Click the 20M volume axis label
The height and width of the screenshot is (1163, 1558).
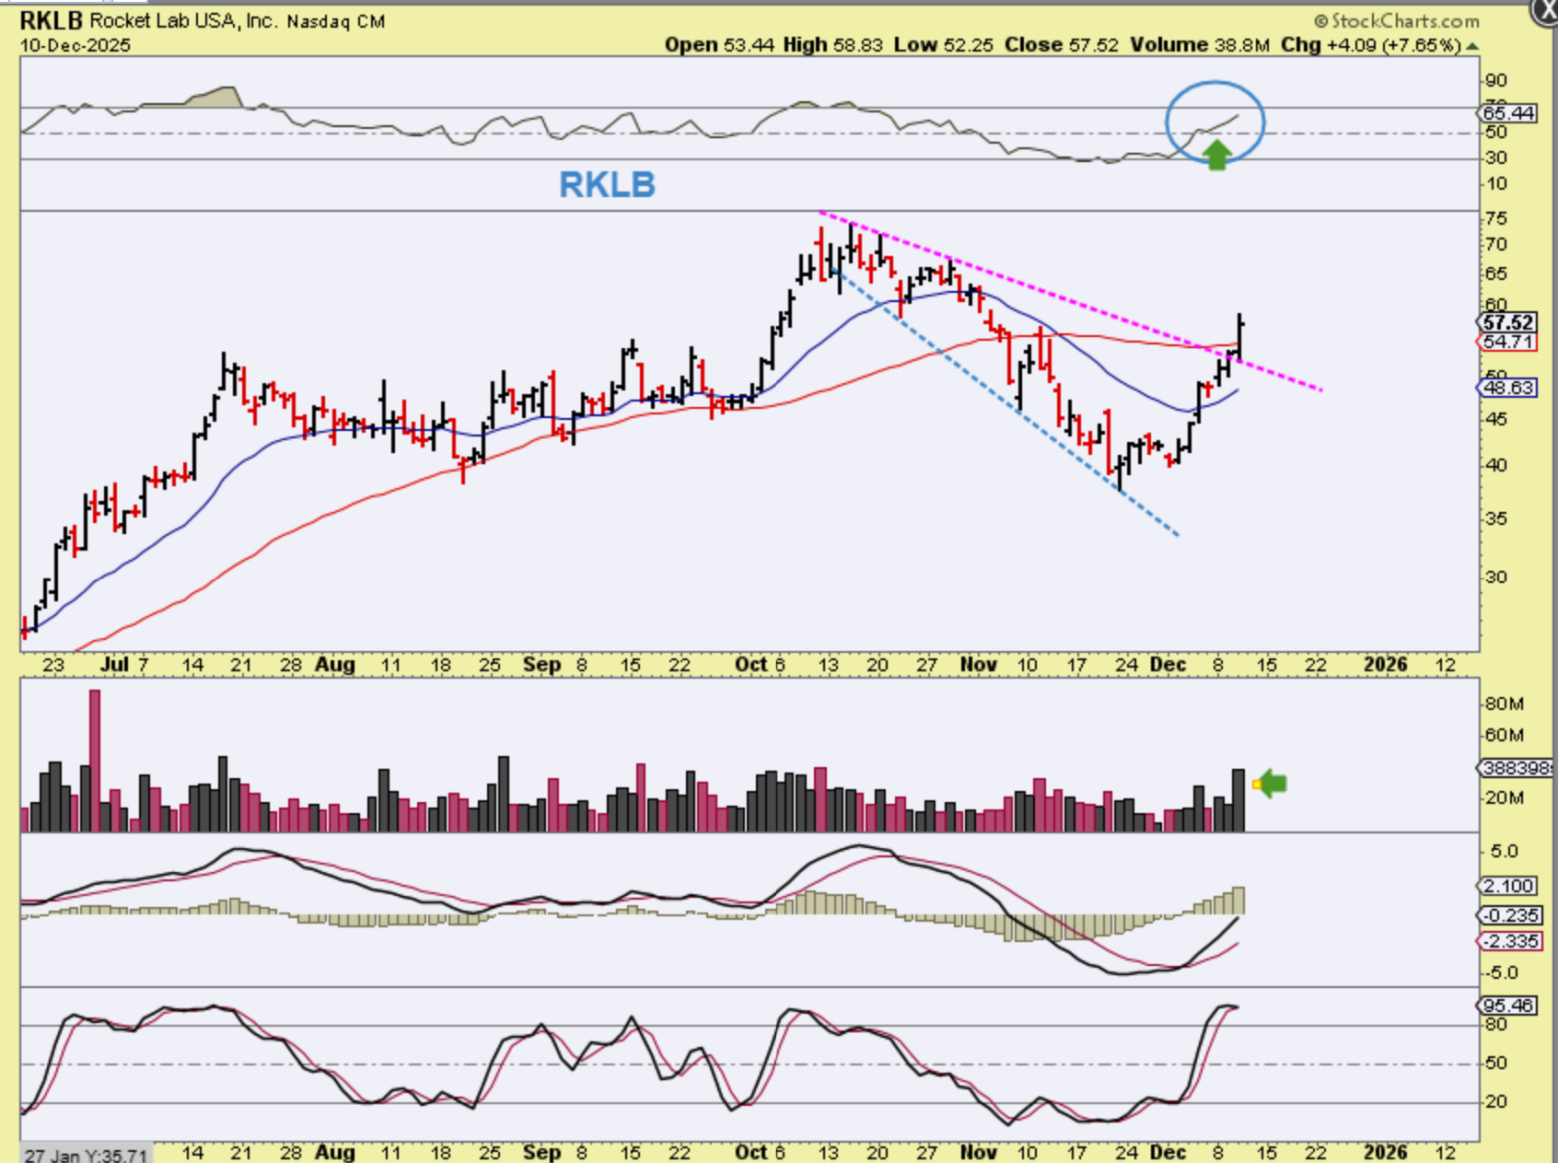[x=1504, y=798]
